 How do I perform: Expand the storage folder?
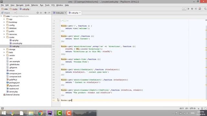(x=4, y=49)
